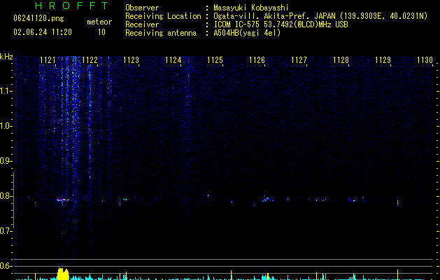Viewport: 440px width, 280px height.
Task: Click the 1.0 kHz frequency label
Action: pyautogui.click(x=6, y=126)
